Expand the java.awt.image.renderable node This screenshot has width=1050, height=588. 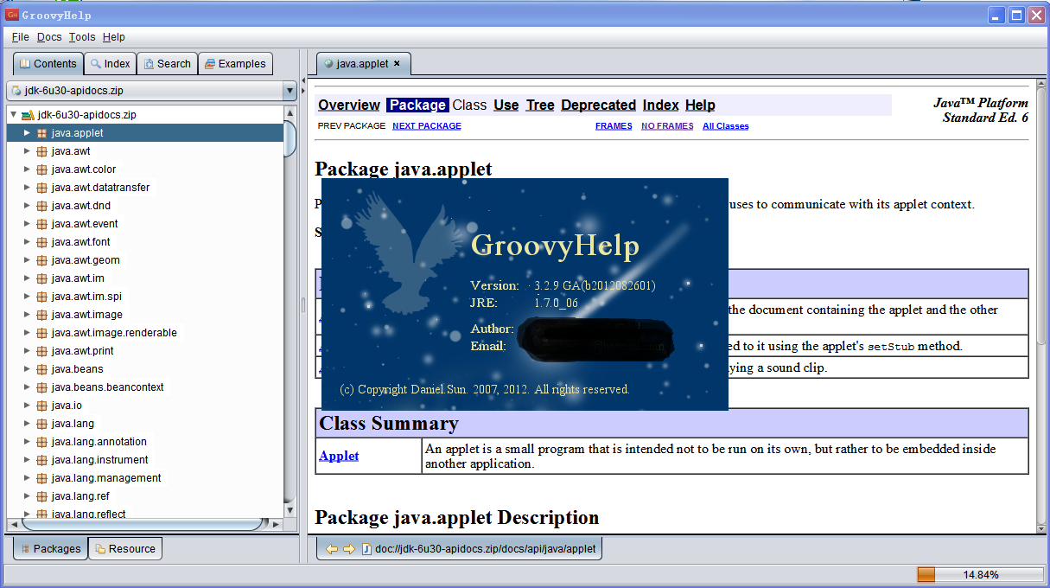coord(27,333)
